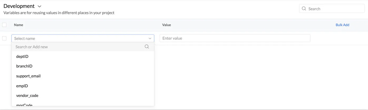Focus the top-right Search variables field
Screen dimensions: 368x110
click(332, 9)
